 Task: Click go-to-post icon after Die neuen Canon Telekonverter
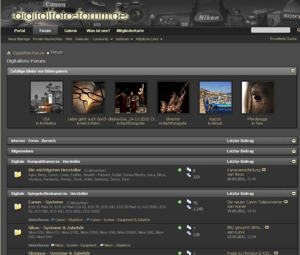(286, 202)
